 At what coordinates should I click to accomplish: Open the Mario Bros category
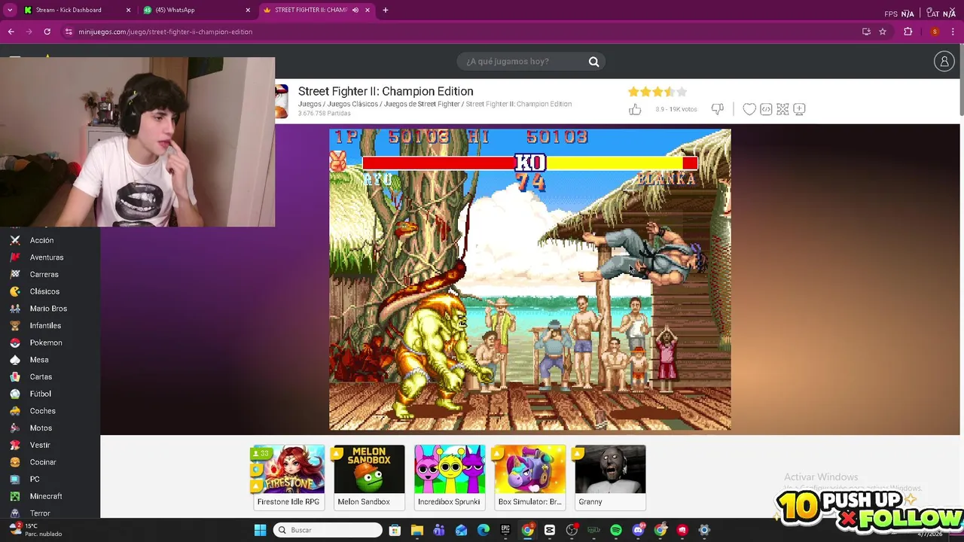pyautogui.click(x=48, y=309)
